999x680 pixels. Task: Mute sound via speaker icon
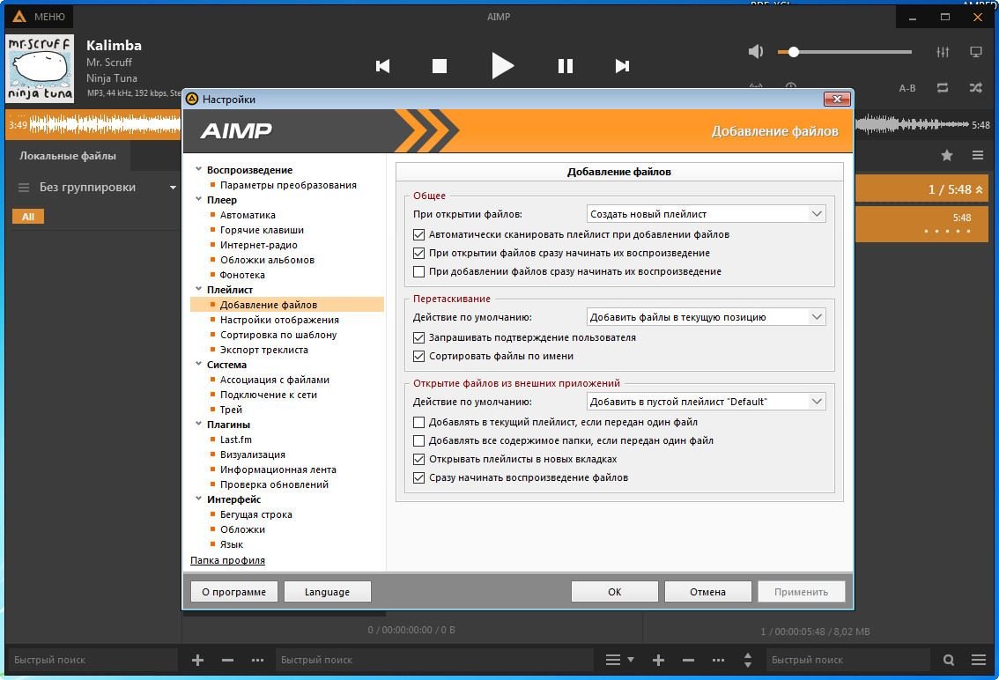(x=756, y=52)
